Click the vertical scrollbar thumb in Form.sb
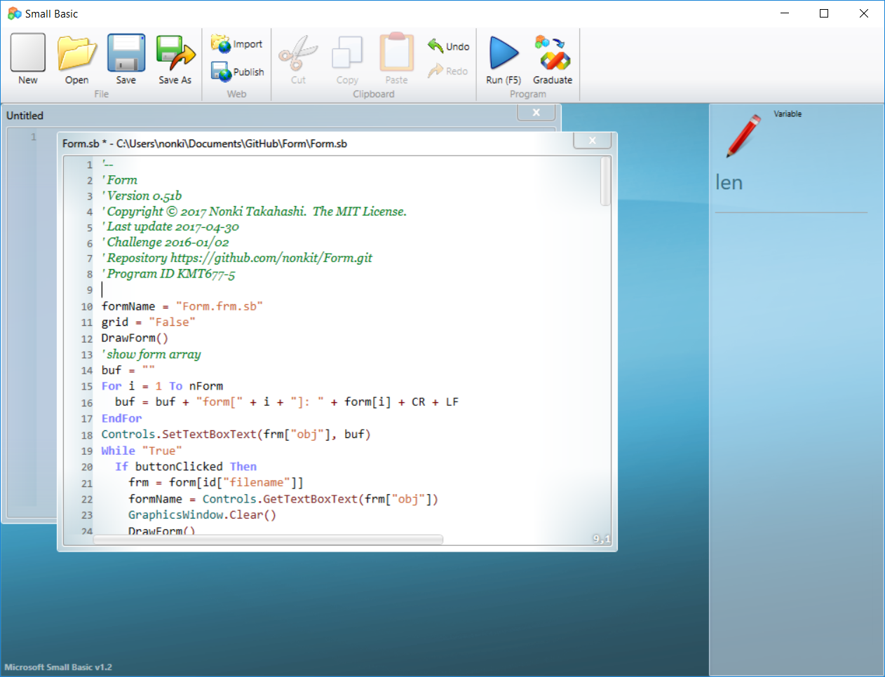The image size is (885, 677). (x=605, y=181)
